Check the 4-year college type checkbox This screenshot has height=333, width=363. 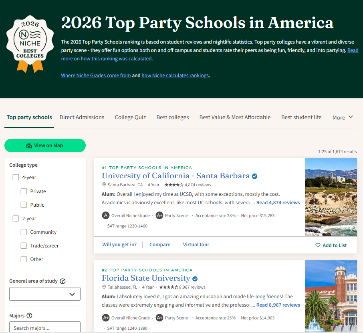16,177
